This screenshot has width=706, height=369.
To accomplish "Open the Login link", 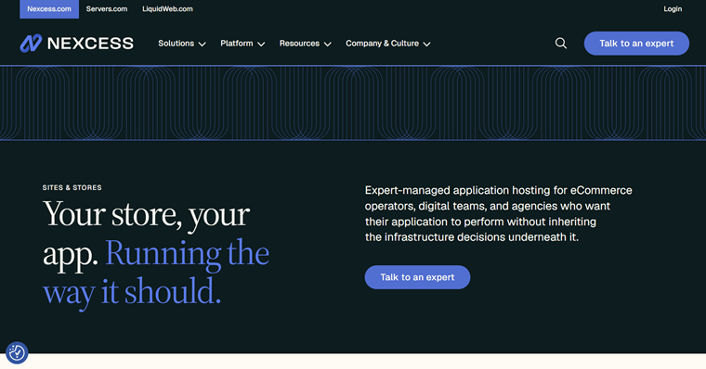I will click(673, 9).
